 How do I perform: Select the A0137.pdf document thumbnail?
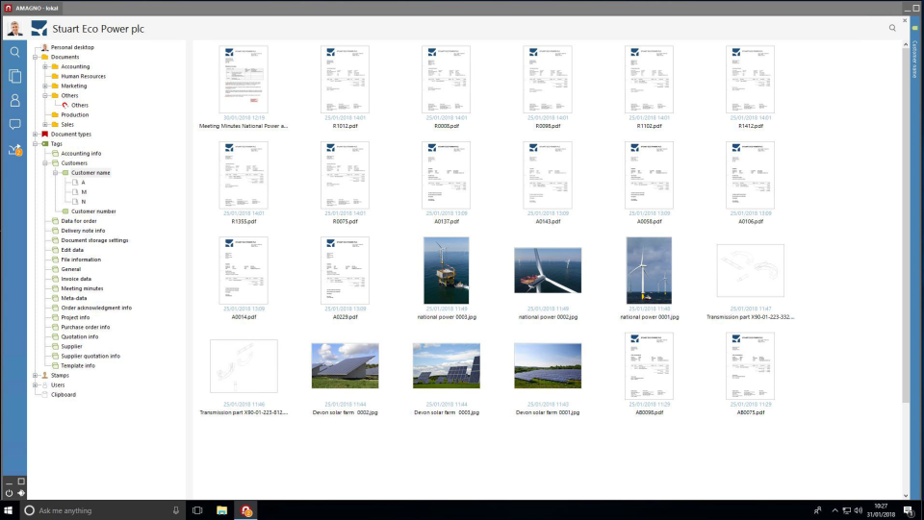pyautogui.click(x=446, y=175)
